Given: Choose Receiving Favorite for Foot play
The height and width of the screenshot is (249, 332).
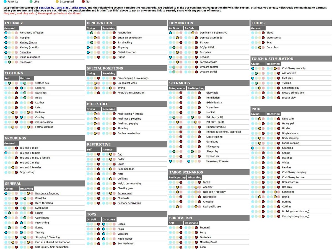Looking at the screenshot, I should [x=268, y=78].
